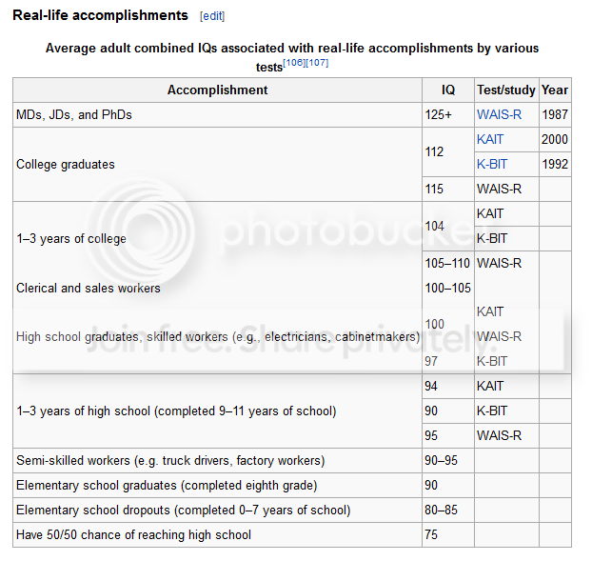592x561 pixels.
Task: Open citation reference 106
Action: tap(294, 63)
